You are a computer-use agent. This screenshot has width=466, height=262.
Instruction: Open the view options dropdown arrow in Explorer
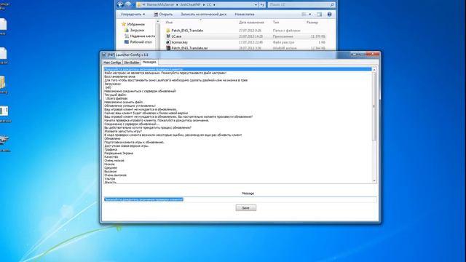click(310, 15)
